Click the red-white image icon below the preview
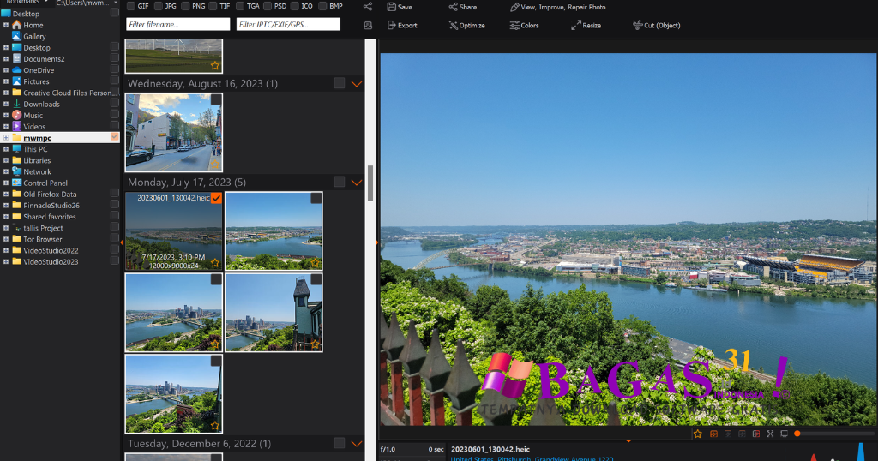The height and width of the screenshot is (461, 878). (756, 434)
